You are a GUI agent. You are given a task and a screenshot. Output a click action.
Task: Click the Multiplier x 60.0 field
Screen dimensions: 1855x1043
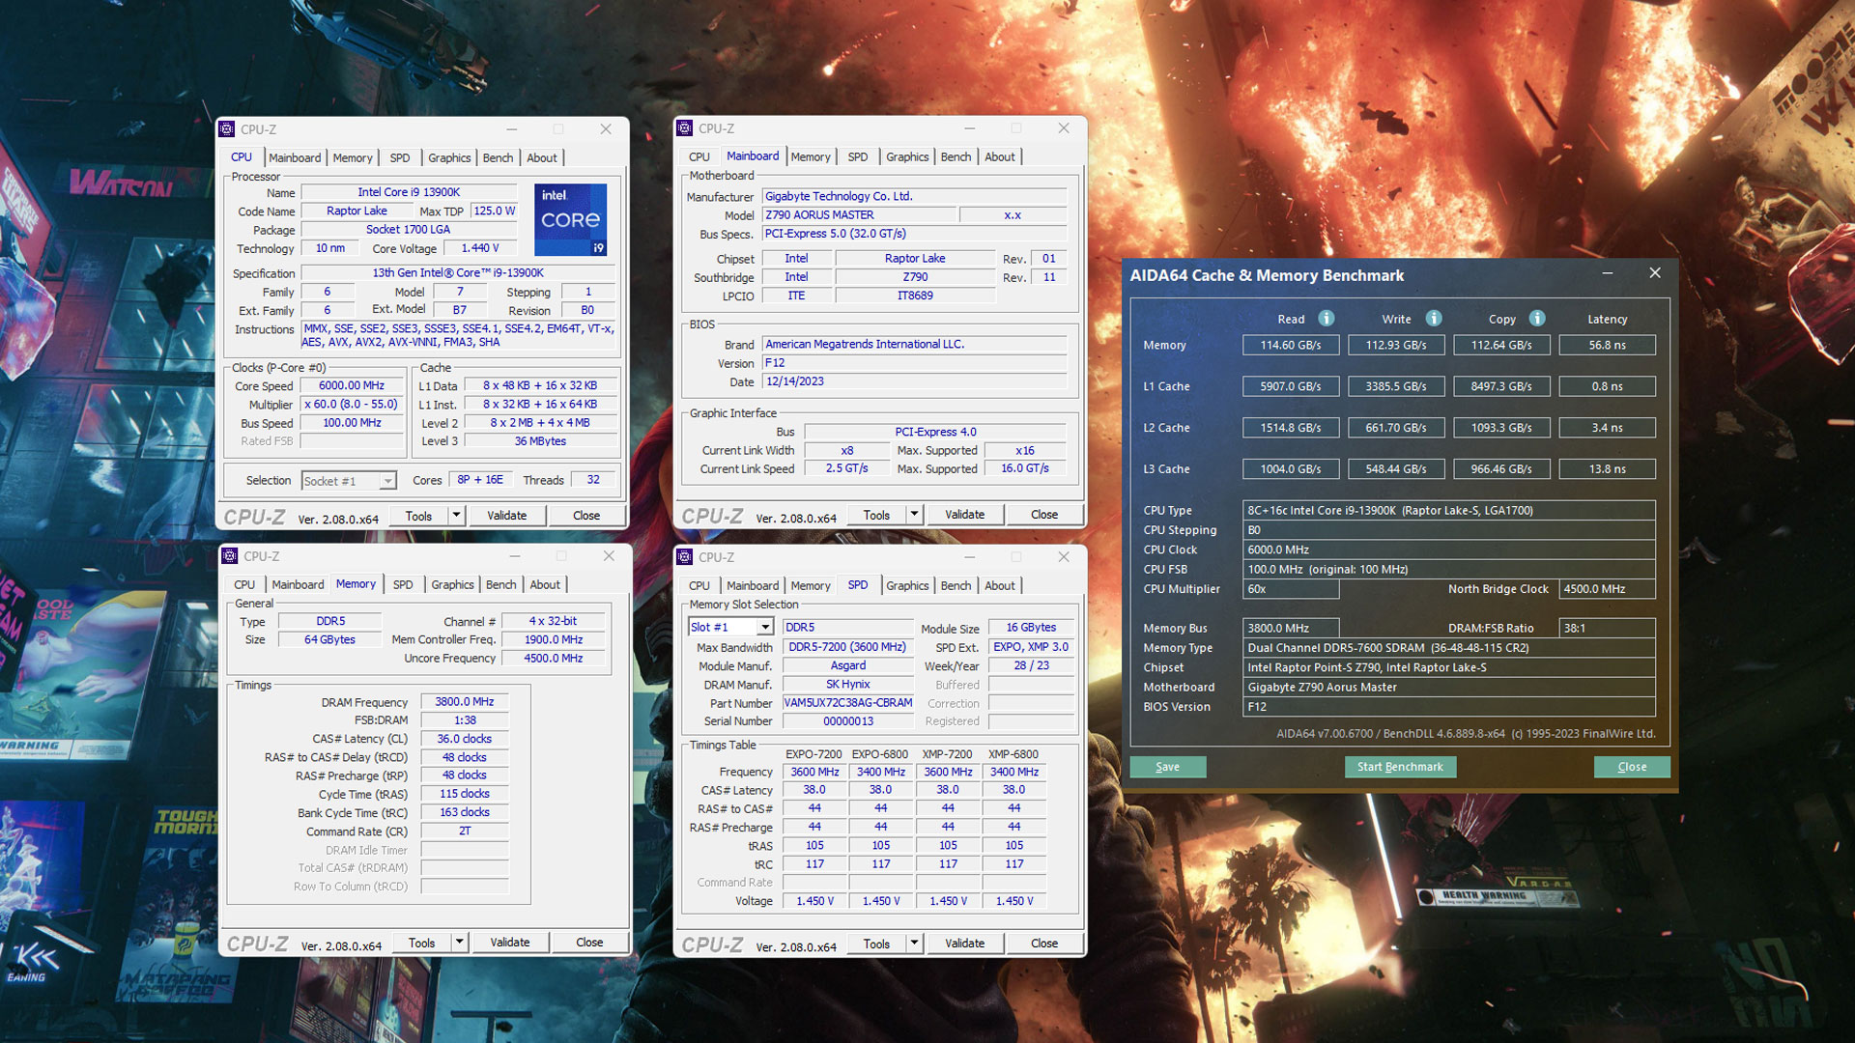coord(352,405)
